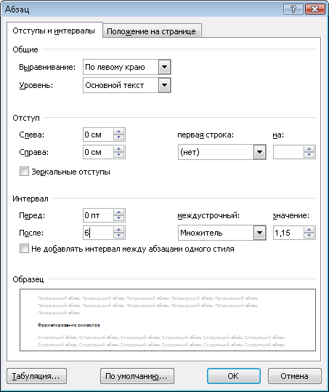Decrease the значение multiplier value

coord(309,236)
